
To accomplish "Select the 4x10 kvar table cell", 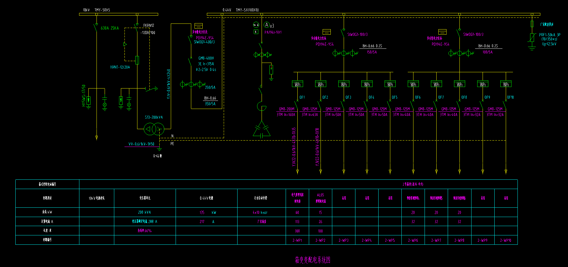I will pos(260,212).
